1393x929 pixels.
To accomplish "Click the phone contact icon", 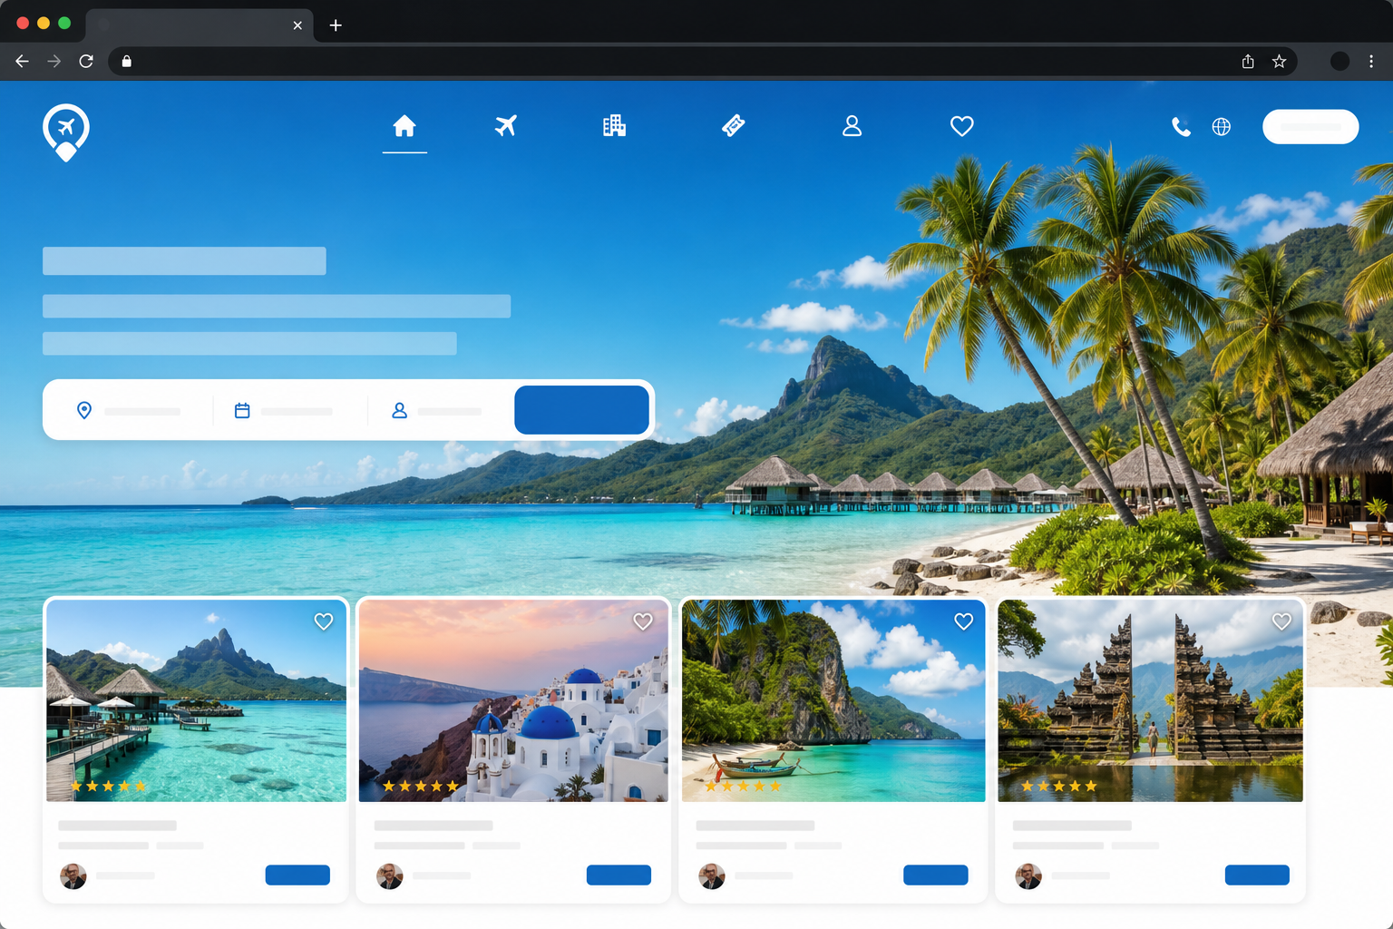I will 1181,127.
